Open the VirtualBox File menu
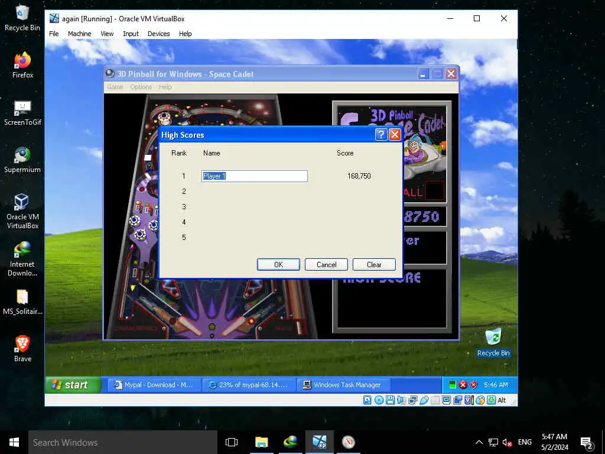The width and height of the screenshot is (605, 454). (54, 34)
